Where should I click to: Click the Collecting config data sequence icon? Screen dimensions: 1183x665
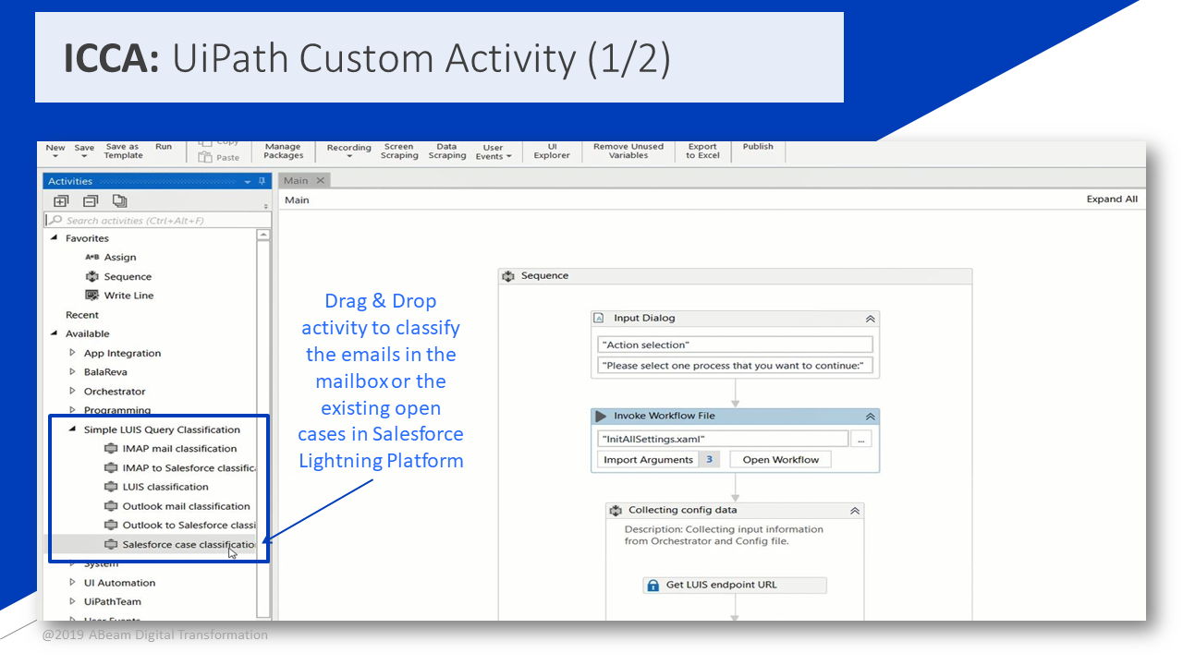coord(616,510)
